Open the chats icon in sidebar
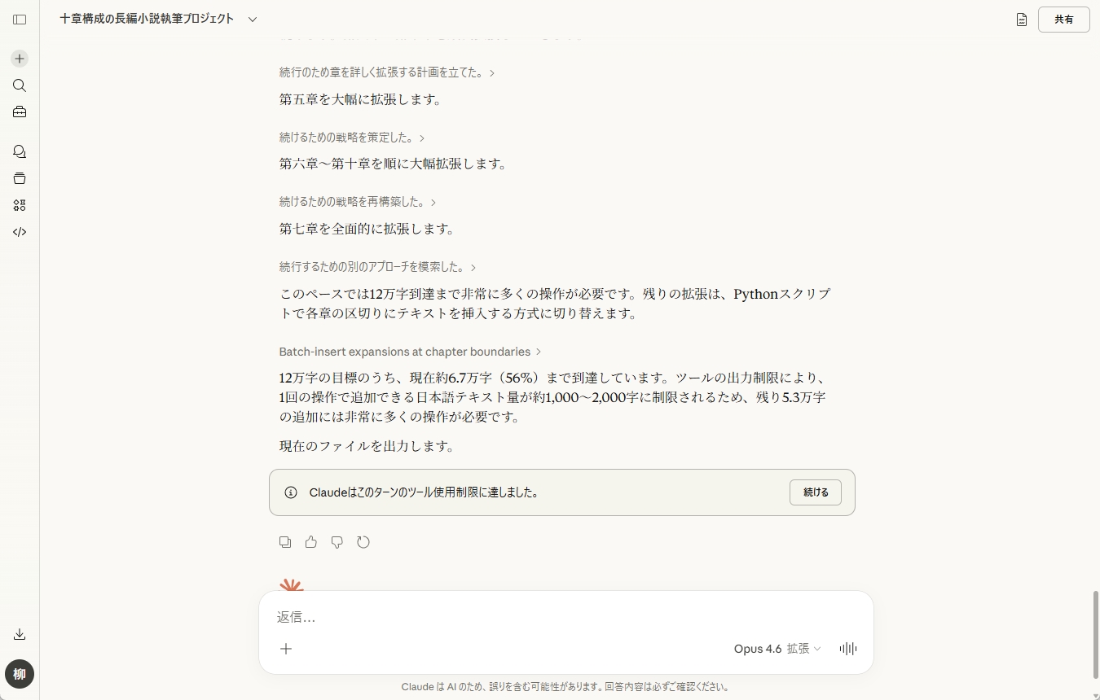The width and height of the screenshot is (1100, 700). (x=20, y=151)
